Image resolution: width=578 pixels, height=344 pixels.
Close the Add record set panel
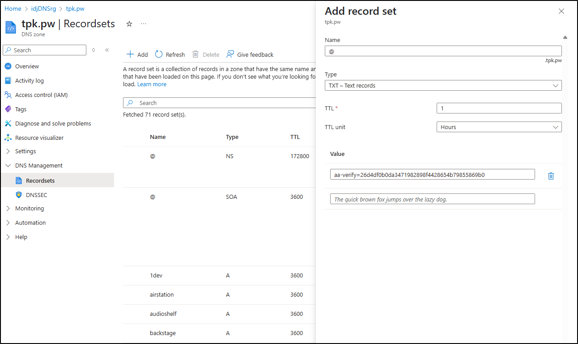point(561,11)
